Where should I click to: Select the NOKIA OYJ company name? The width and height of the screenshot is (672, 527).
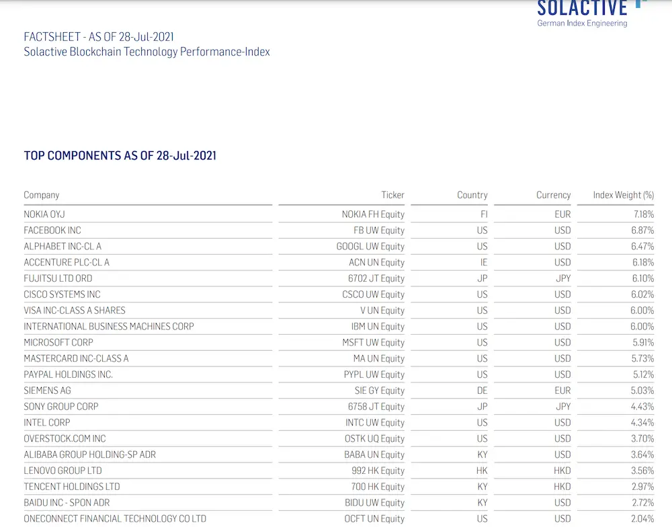point(44,214)
